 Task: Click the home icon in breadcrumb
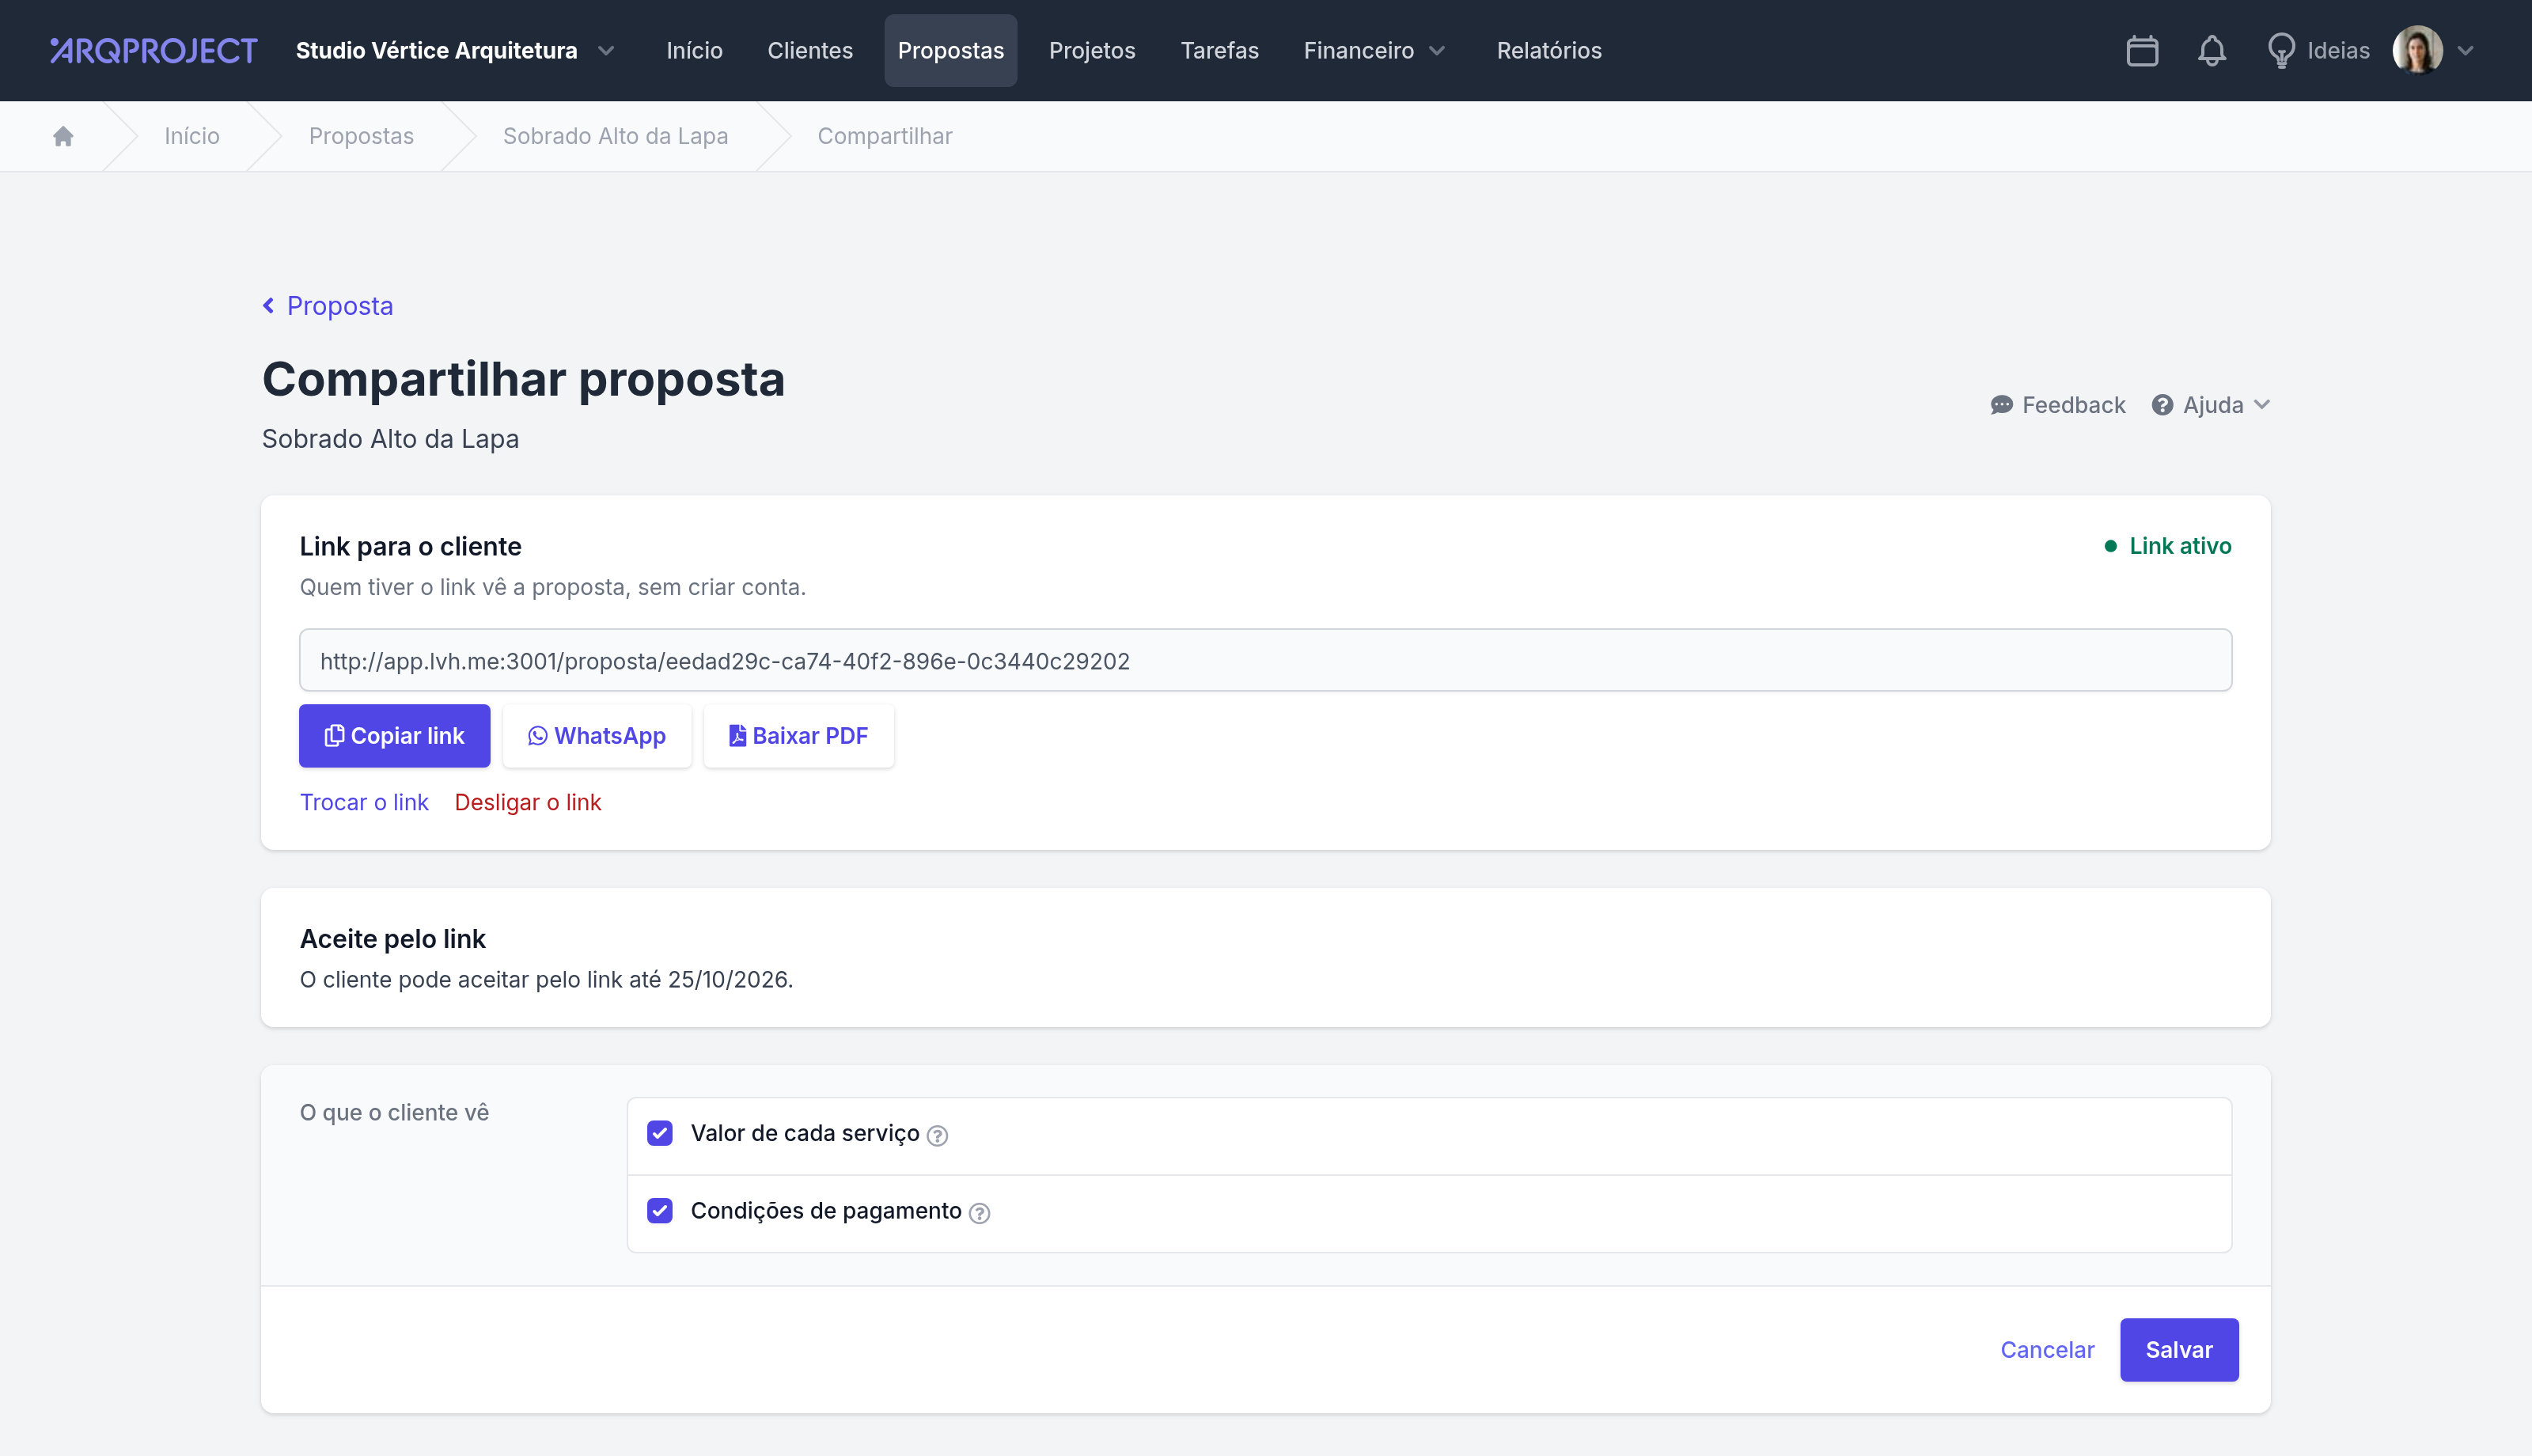(x=63, y=136)
